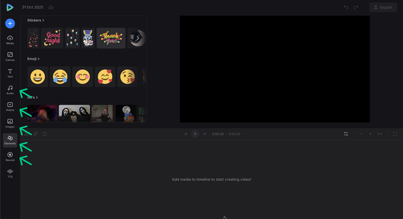403x219 pixels.
Task: Open the Record panel
Action: tap(10, 156)
